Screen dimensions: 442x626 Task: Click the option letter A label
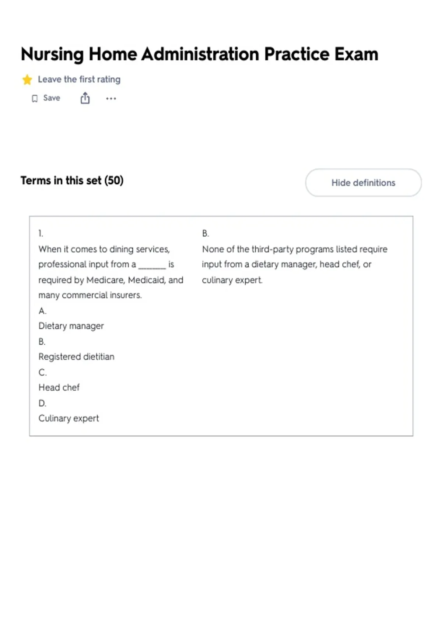42,311
